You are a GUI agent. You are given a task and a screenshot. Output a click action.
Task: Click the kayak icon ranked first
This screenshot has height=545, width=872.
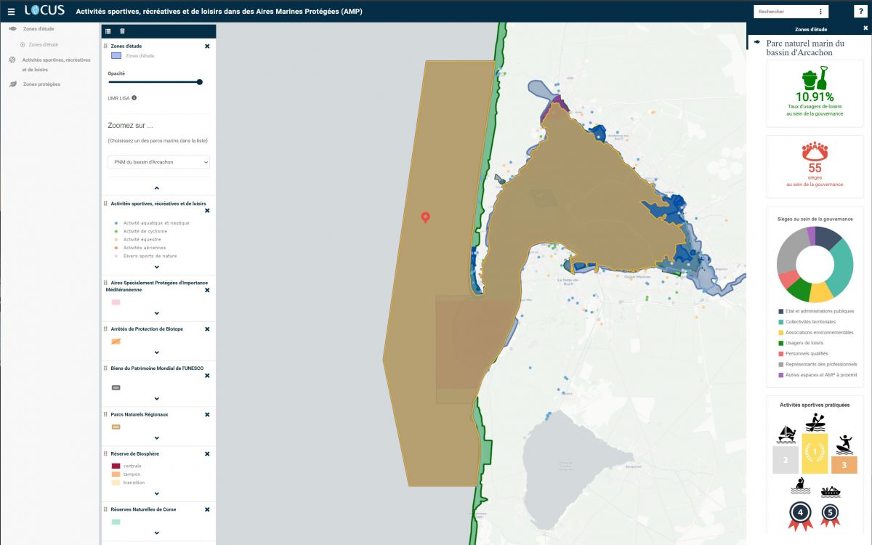[x=815, y=423]
